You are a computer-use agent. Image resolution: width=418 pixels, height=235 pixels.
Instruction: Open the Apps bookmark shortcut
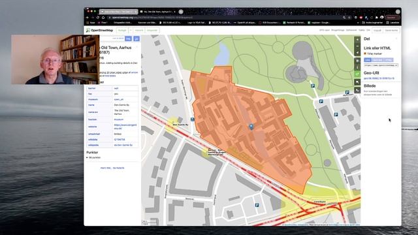tap(91, 23)
